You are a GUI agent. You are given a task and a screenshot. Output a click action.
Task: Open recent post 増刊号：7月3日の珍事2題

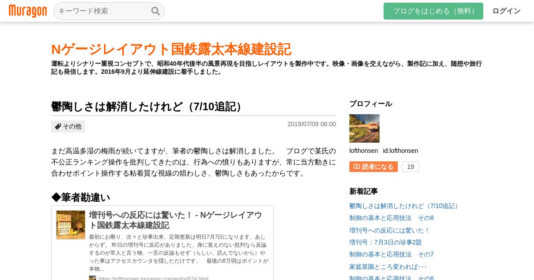click(x=385, y=242)
